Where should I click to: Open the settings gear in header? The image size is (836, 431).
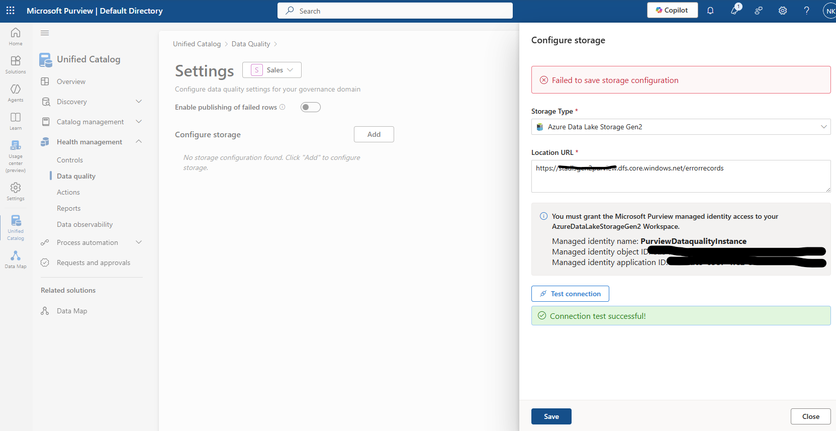click(783, 11)
